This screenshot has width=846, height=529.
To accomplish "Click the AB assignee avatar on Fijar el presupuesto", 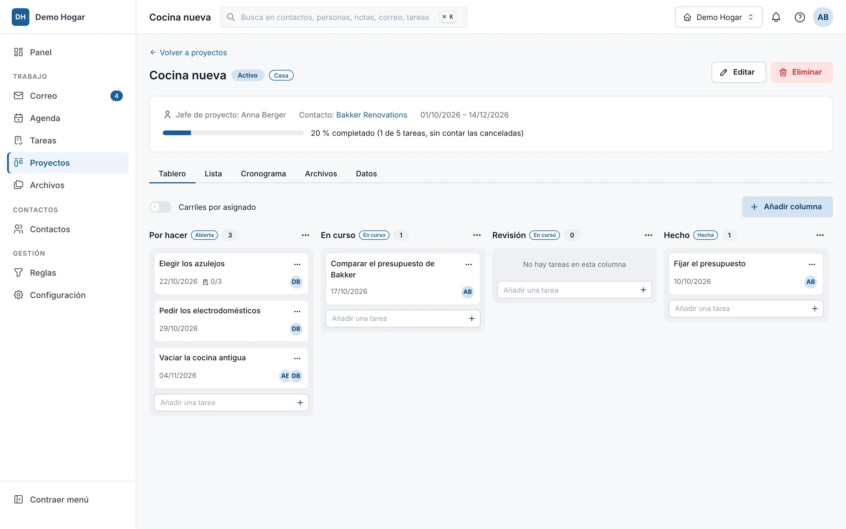I will click(810, 282).
